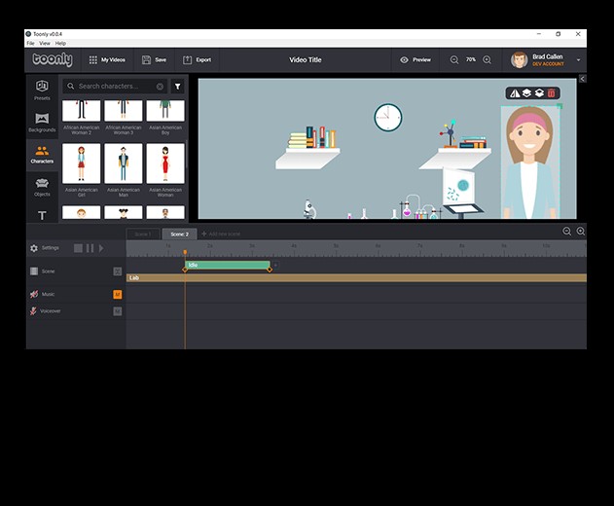The width and height of the screenshot is (614, 506).
Task: Focus the Search characters field
Action: click(115, 87)
